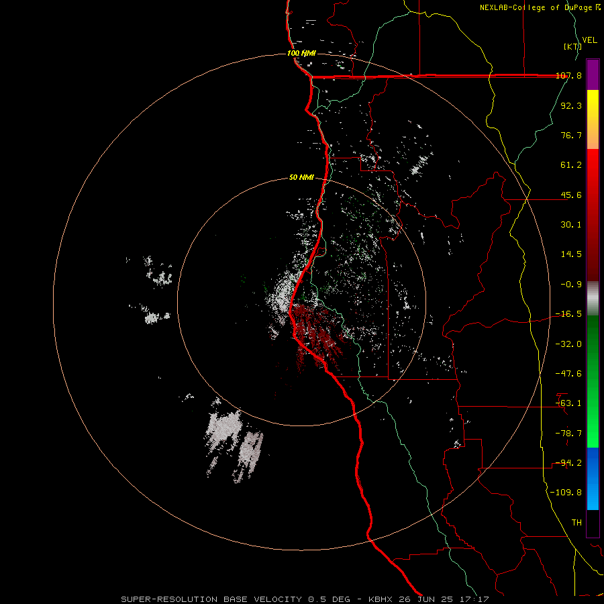The width and height of the screenshot is (604, 604).
Task: Click the -78.7 velocity scale value
Action: (568, 434)
